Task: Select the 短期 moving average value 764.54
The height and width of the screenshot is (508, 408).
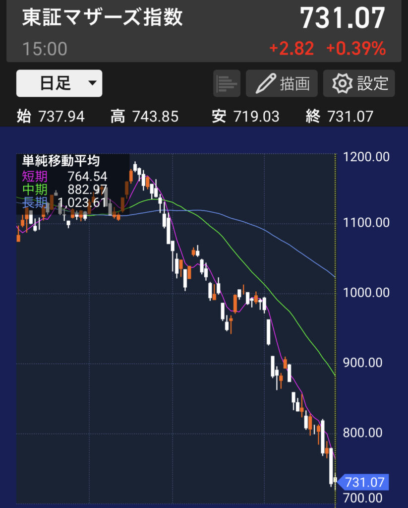Action: pos(87,176)
